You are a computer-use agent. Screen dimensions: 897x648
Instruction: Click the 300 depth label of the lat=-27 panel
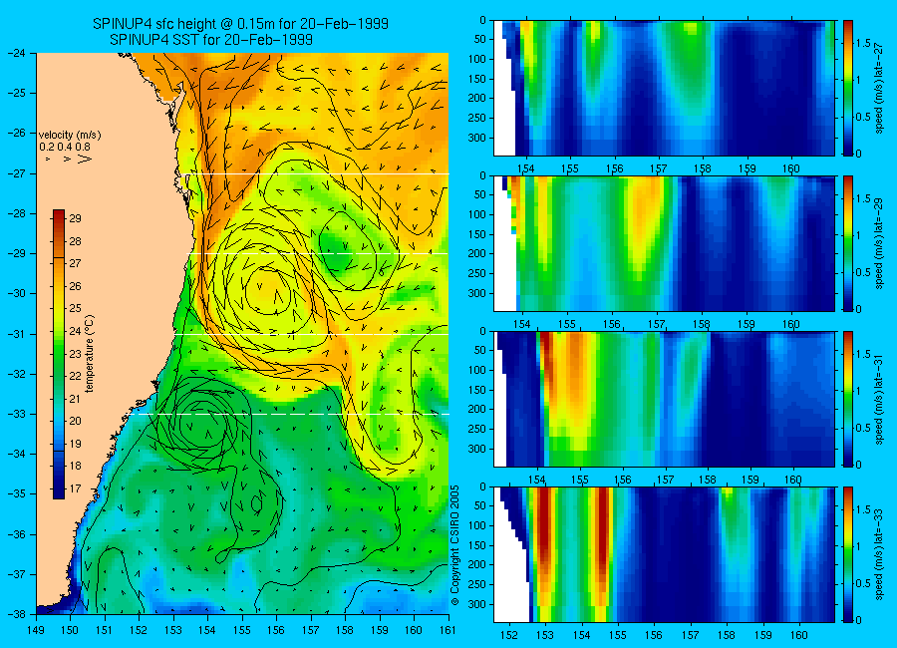tap(476, 138)
